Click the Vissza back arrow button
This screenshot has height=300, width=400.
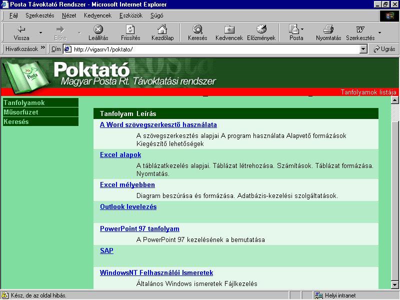(x=21, y=32)
